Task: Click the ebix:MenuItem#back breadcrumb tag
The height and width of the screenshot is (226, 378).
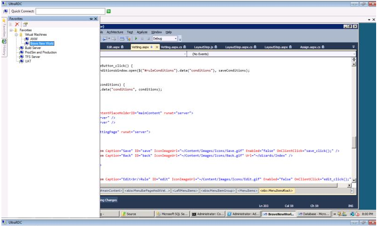Action: pyautogui.click(x=276, y=191)
